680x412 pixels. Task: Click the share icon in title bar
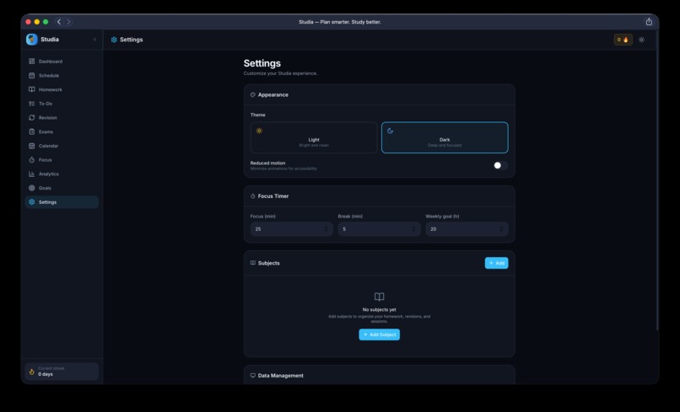tap(649, 22)
